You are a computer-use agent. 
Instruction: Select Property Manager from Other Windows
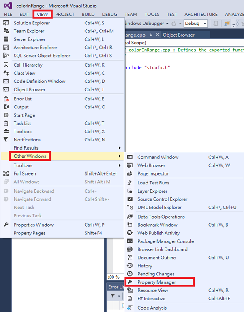160,282
